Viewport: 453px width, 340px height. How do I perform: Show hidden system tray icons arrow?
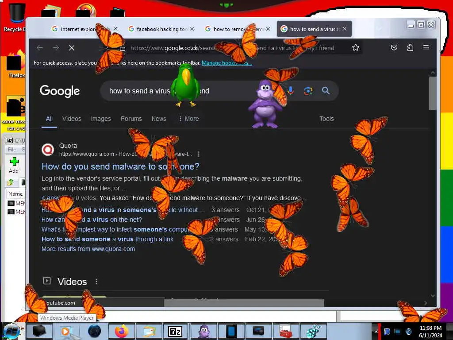(x=376, y=332)
